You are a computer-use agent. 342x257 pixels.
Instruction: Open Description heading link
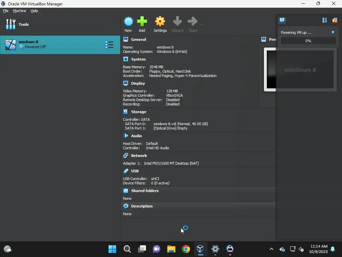pyautogui.click(x=142, y=206)
